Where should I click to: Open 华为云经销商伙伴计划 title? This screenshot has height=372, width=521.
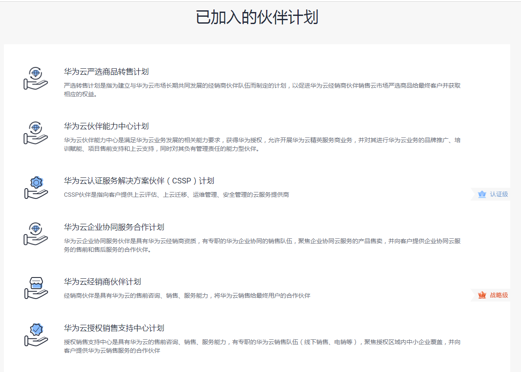[x=103, y=282]
